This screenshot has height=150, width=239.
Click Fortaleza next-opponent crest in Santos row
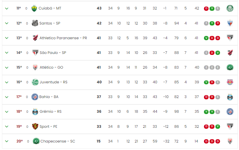pos(230,23)
